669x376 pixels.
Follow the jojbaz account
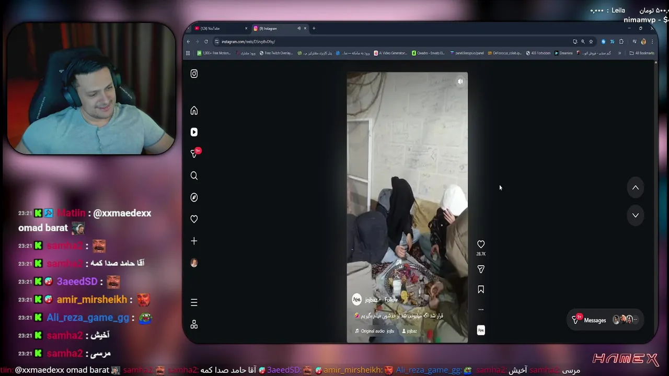click(391, 300)
